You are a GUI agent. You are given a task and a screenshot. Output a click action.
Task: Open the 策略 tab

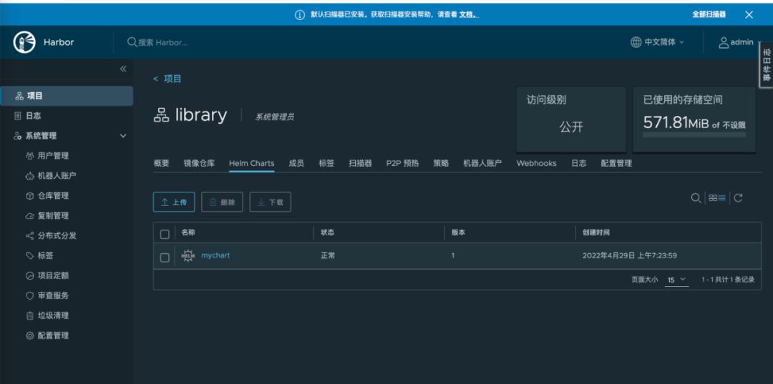point(441,164)
